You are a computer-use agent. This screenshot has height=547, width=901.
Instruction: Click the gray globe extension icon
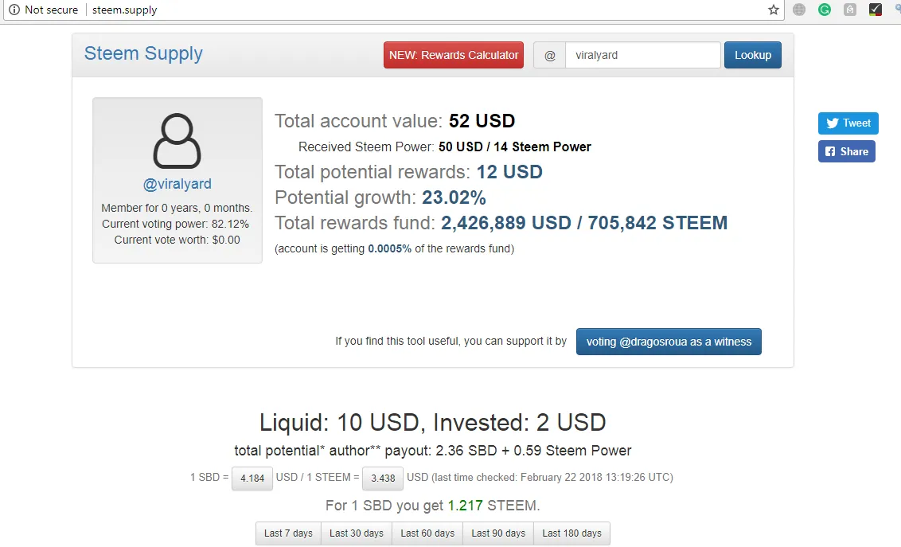point(798,10)
